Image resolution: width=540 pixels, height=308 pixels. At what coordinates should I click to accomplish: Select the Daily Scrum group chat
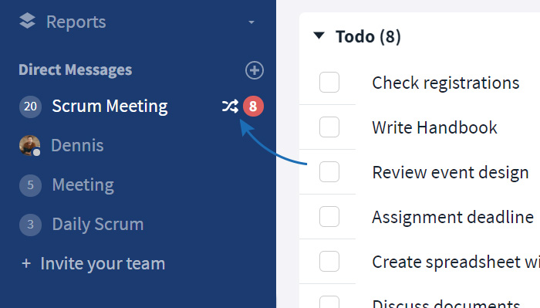[98, 225]
